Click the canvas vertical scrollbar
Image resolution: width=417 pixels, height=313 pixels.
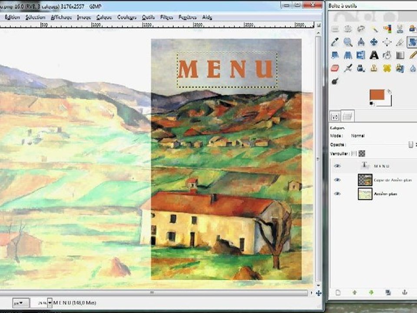pyautogui.click(x=318, y=159)
